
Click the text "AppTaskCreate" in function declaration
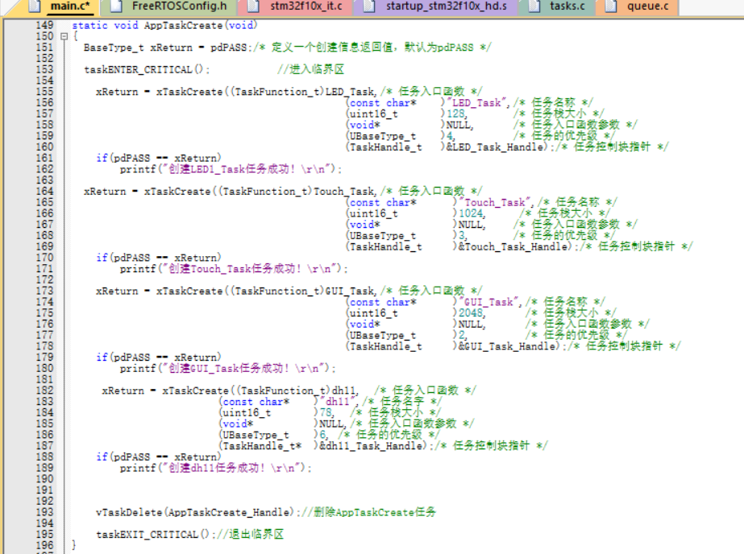183,25
